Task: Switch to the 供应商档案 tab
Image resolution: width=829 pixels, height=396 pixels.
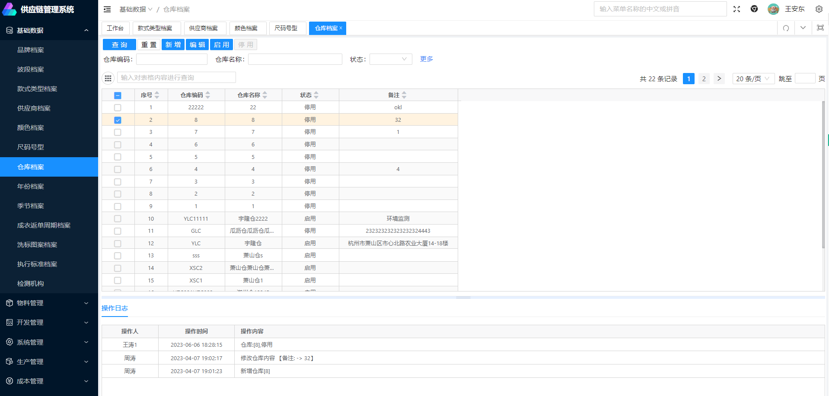Action: coord(204,28)
